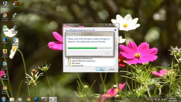The width and height of the screenshot is (181, 102).
Task: Click the green progress bar
Action: coord(90,48)
